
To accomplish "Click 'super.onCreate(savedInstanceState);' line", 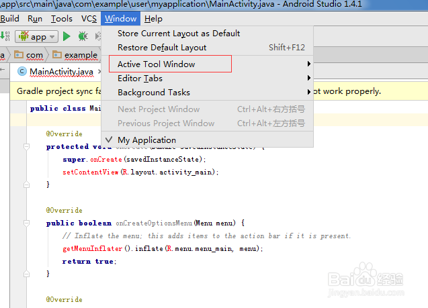I will click(x=134, y=160).
